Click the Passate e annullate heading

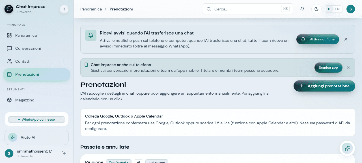pos(105,147)
